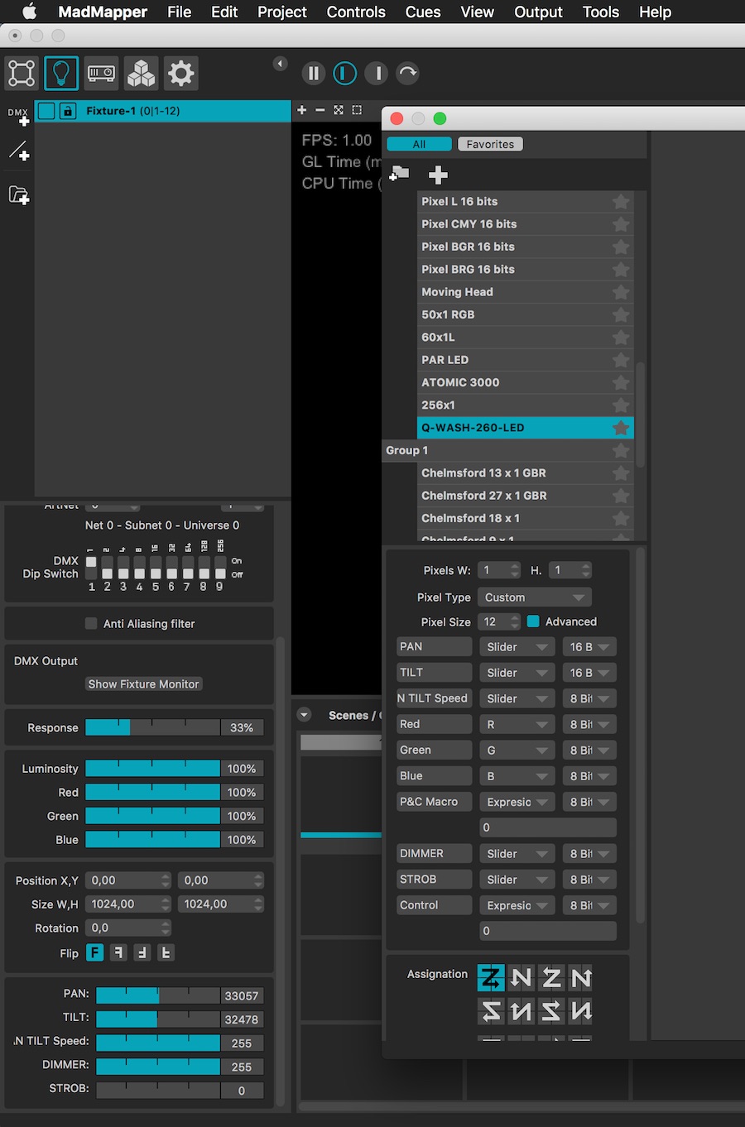Screen dimensions: 745x1127
Task: Open Pixel Type Custom dropdown
Action: point(536,597)
